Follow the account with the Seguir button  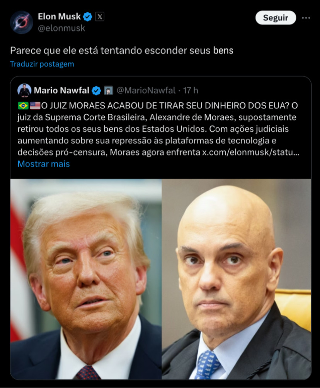tap(276, 17)
